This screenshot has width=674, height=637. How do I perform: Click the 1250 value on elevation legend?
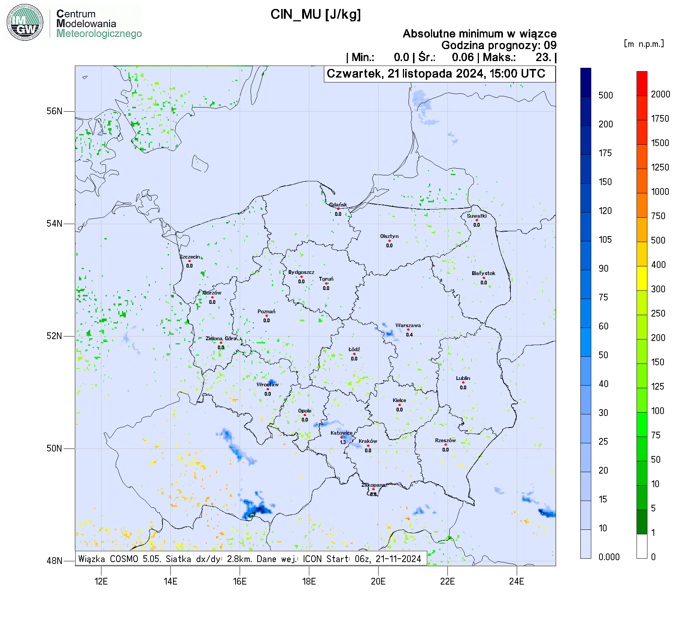tap(660, 167)
